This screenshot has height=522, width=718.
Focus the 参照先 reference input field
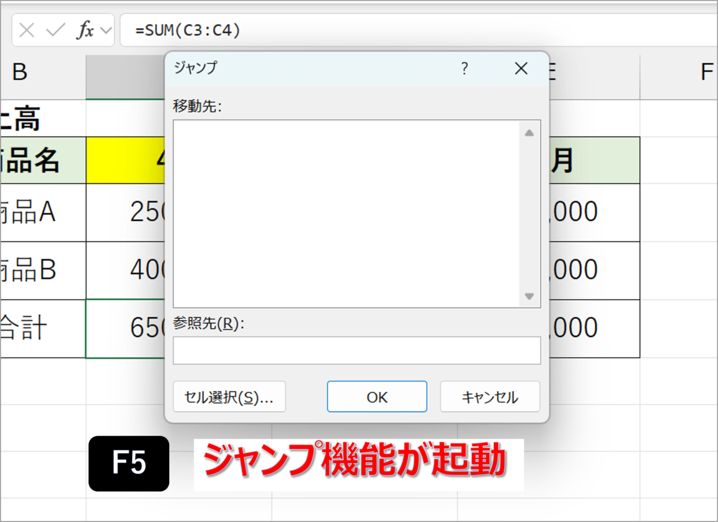point(357,350)
